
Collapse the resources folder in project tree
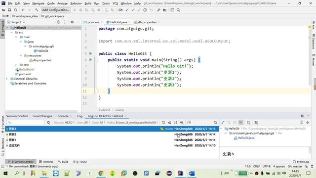tap(21, 55)
